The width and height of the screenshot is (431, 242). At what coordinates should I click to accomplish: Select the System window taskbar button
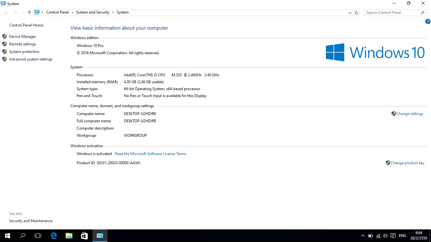(100, 236)
